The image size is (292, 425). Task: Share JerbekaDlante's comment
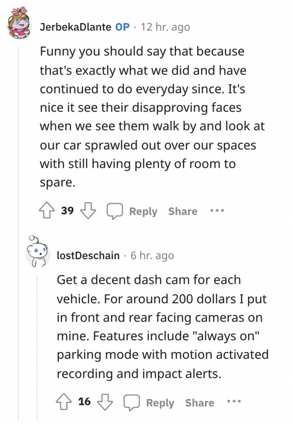click(183, 211)
